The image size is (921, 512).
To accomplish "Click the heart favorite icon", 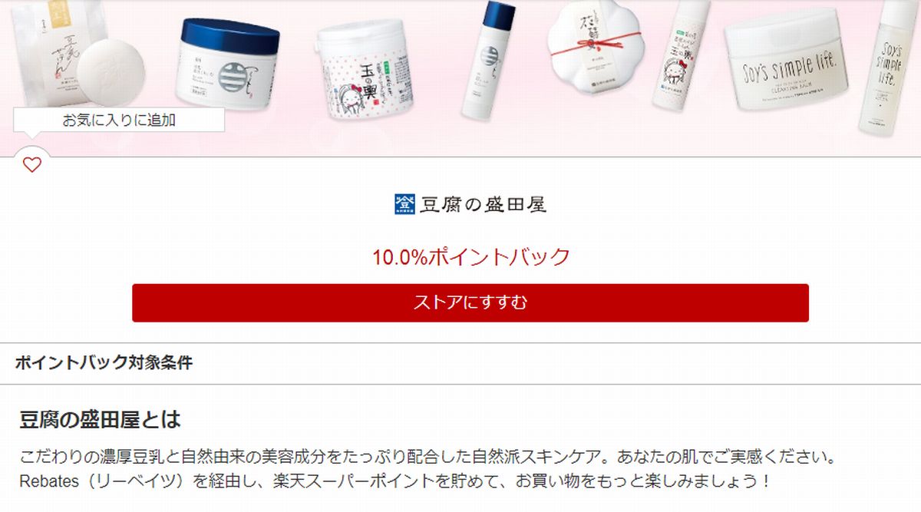I will click(x=31, y=164).
